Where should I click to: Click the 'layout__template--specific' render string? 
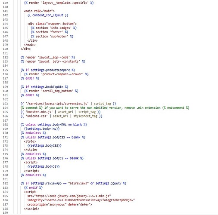[65, 3]
